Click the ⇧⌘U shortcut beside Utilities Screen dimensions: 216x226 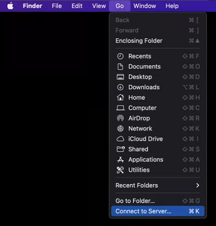[191, 170]
